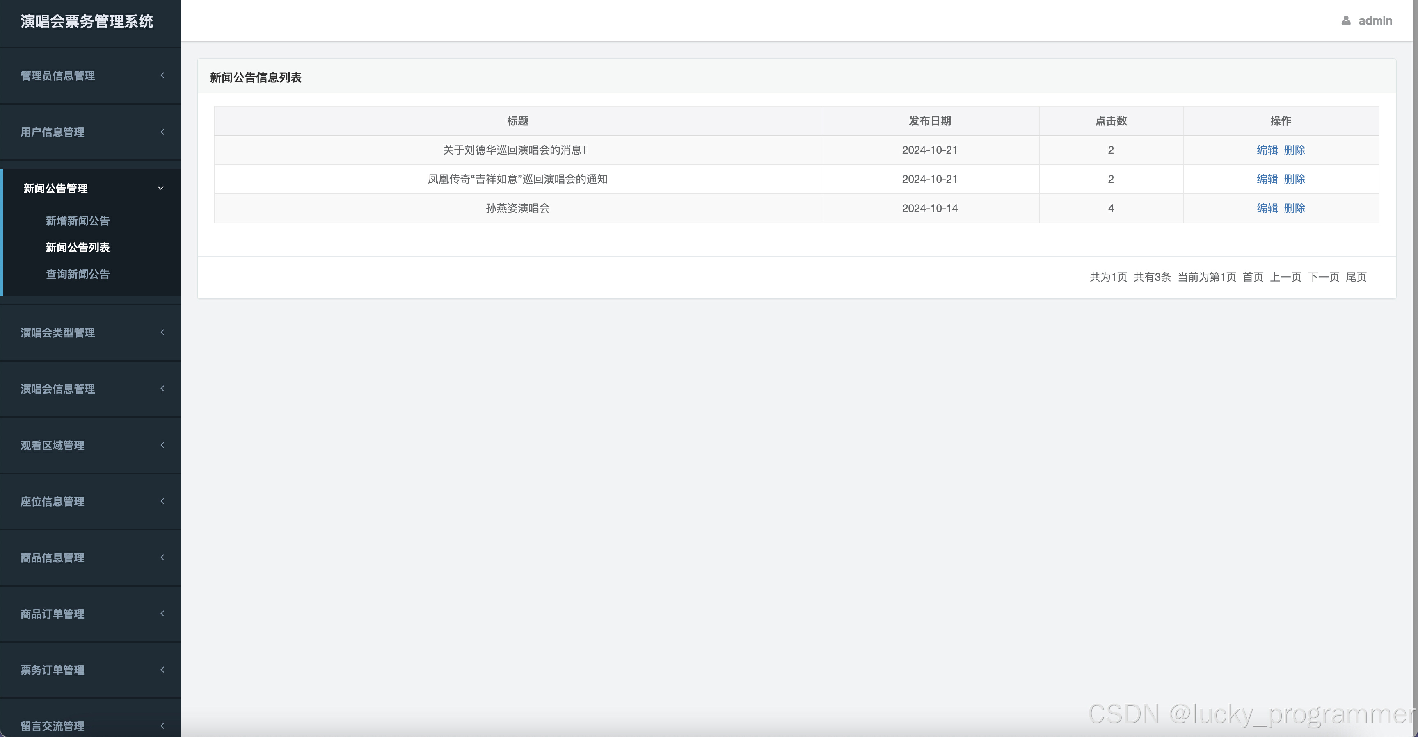Collapse 新闻公告管理 menu chevron
1418x737 pixels.
tap(161, 188)
